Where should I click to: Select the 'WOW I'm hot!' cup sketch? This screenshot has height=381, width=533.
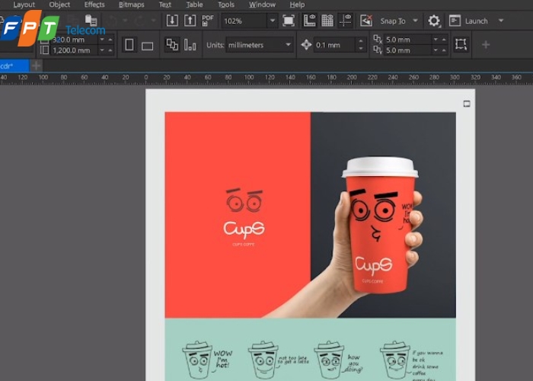[x=207, y=360]
